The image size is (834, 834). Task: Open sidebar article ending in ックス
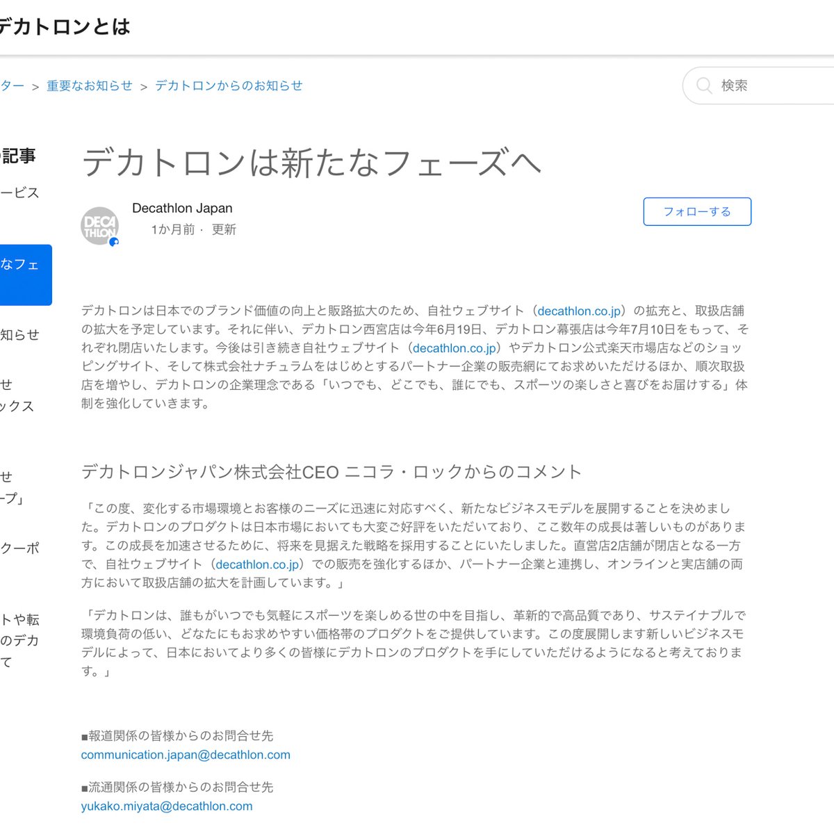[x=17, y=395]
